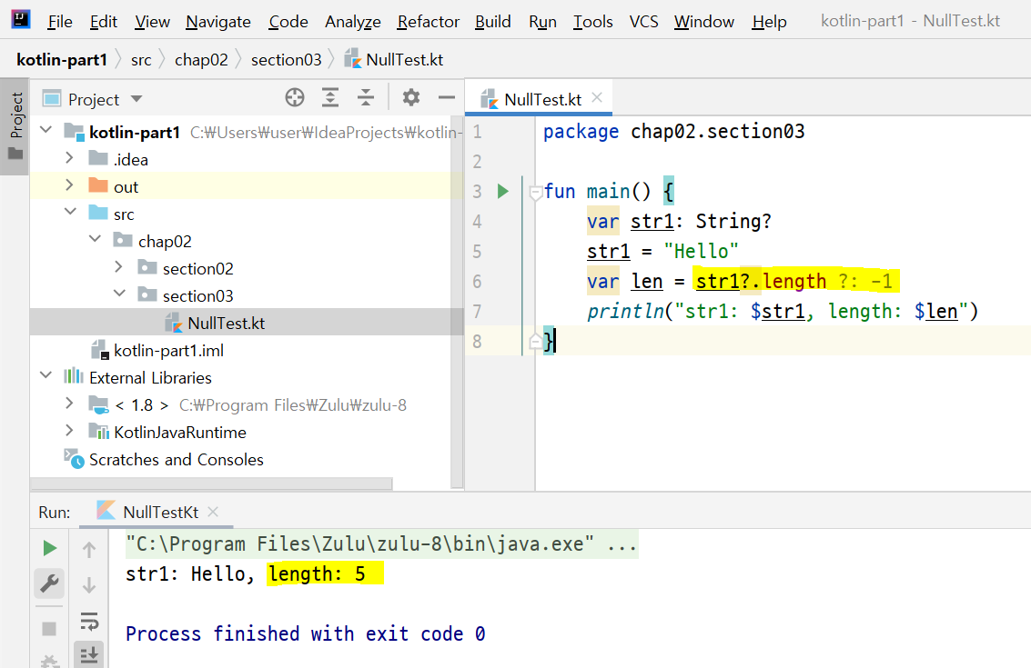Click the java.exe command line in console
The image size is (1031, 668).
coord(381,543)
